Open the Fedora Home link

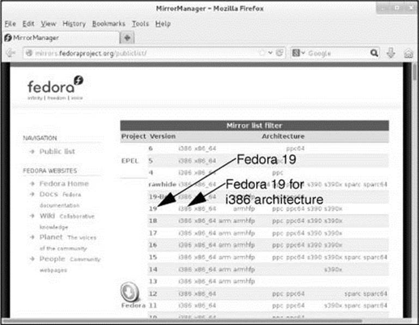[64, 184]
